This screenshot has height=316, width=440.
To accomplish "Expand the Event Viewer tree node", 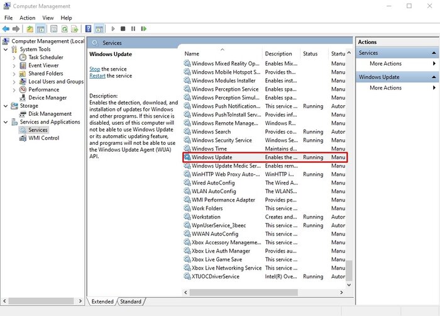I will click(x=14, y=66).
